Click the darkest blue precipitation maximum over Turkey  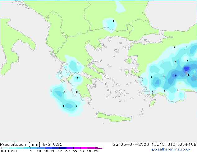pos(186,69)
